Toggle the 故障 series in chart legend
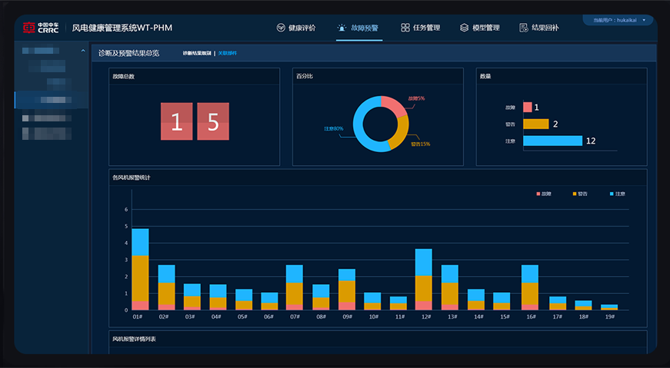The width and height of the screenshot is (670, 368). click(544, 194)
